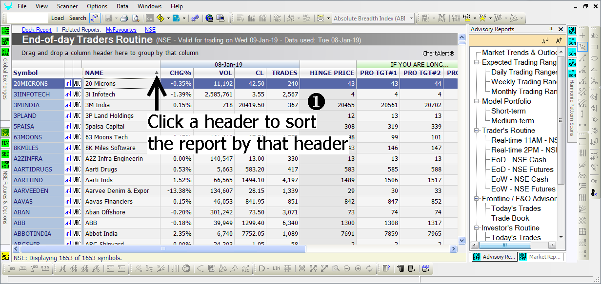Collapse the Trader's Routine tree node
This screenshot has height=284, width=601.
point(477,131)
